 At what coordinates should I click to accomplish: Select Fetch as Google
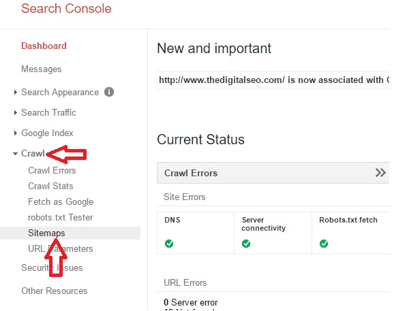click(x=61, y=201)
